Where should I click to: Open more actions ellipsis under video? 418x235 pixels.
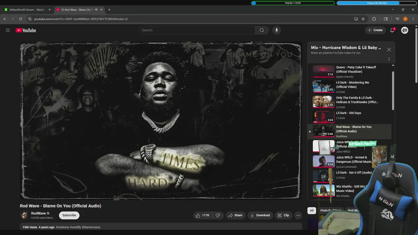tap(298, 215)
